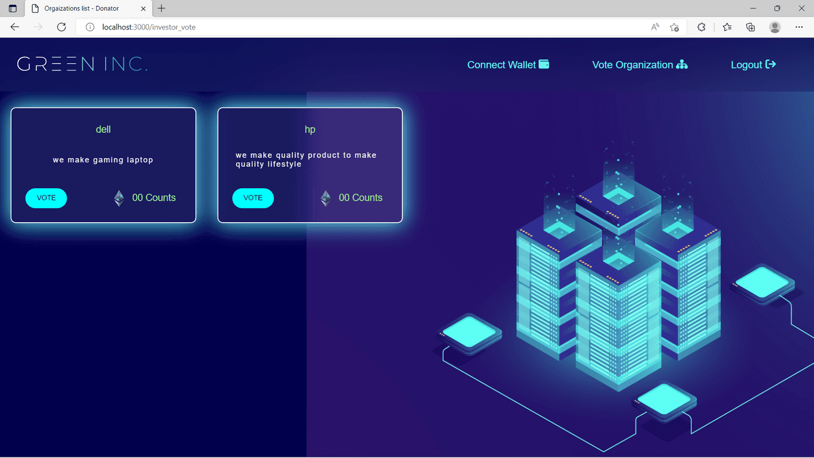This screenshot has height=458, width=814.
Task: Vote for the dell organization
Action: coord(46,198)
